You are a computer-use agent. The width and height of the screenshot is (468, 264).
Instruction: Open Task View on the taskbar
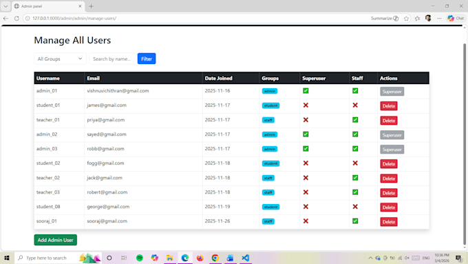[x=124, y=258]
